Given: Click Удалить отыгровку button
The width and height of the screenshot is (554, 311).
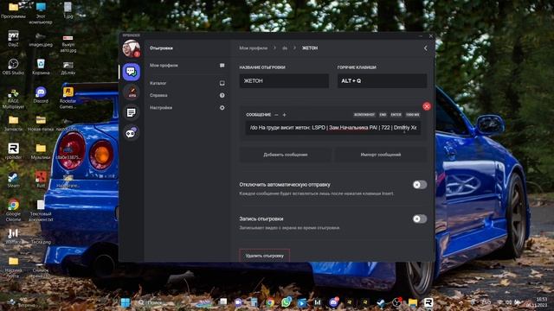Looking at the screenshot, I should coord(264,256).
